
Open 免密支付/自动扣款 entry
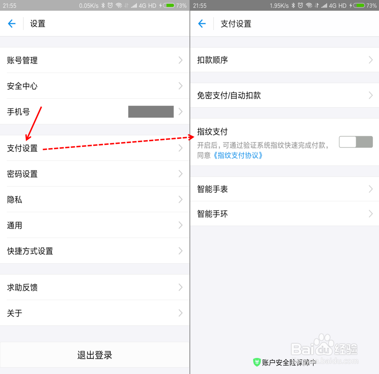point(285,95)
